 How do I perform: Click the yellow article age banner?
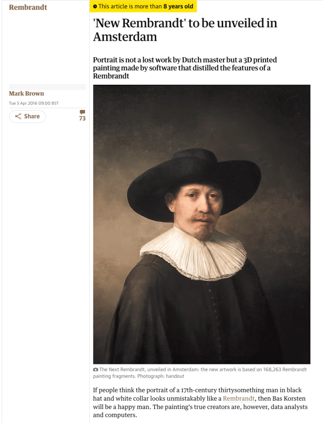pyautogui.click(x=143, y=7)
